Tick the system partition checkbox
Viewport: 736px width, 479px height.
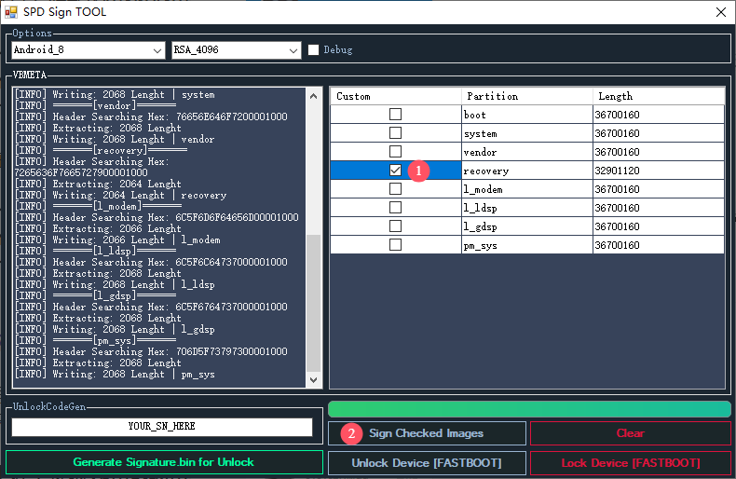click(x=396, y=133)
